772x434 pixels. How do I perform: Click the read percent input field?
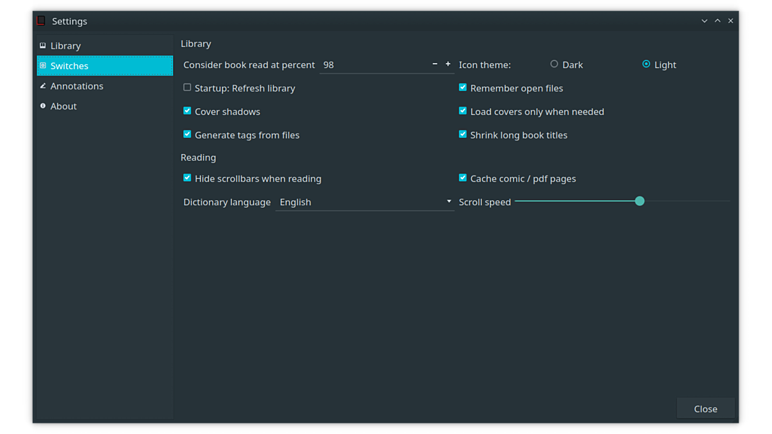pos(373,65)
